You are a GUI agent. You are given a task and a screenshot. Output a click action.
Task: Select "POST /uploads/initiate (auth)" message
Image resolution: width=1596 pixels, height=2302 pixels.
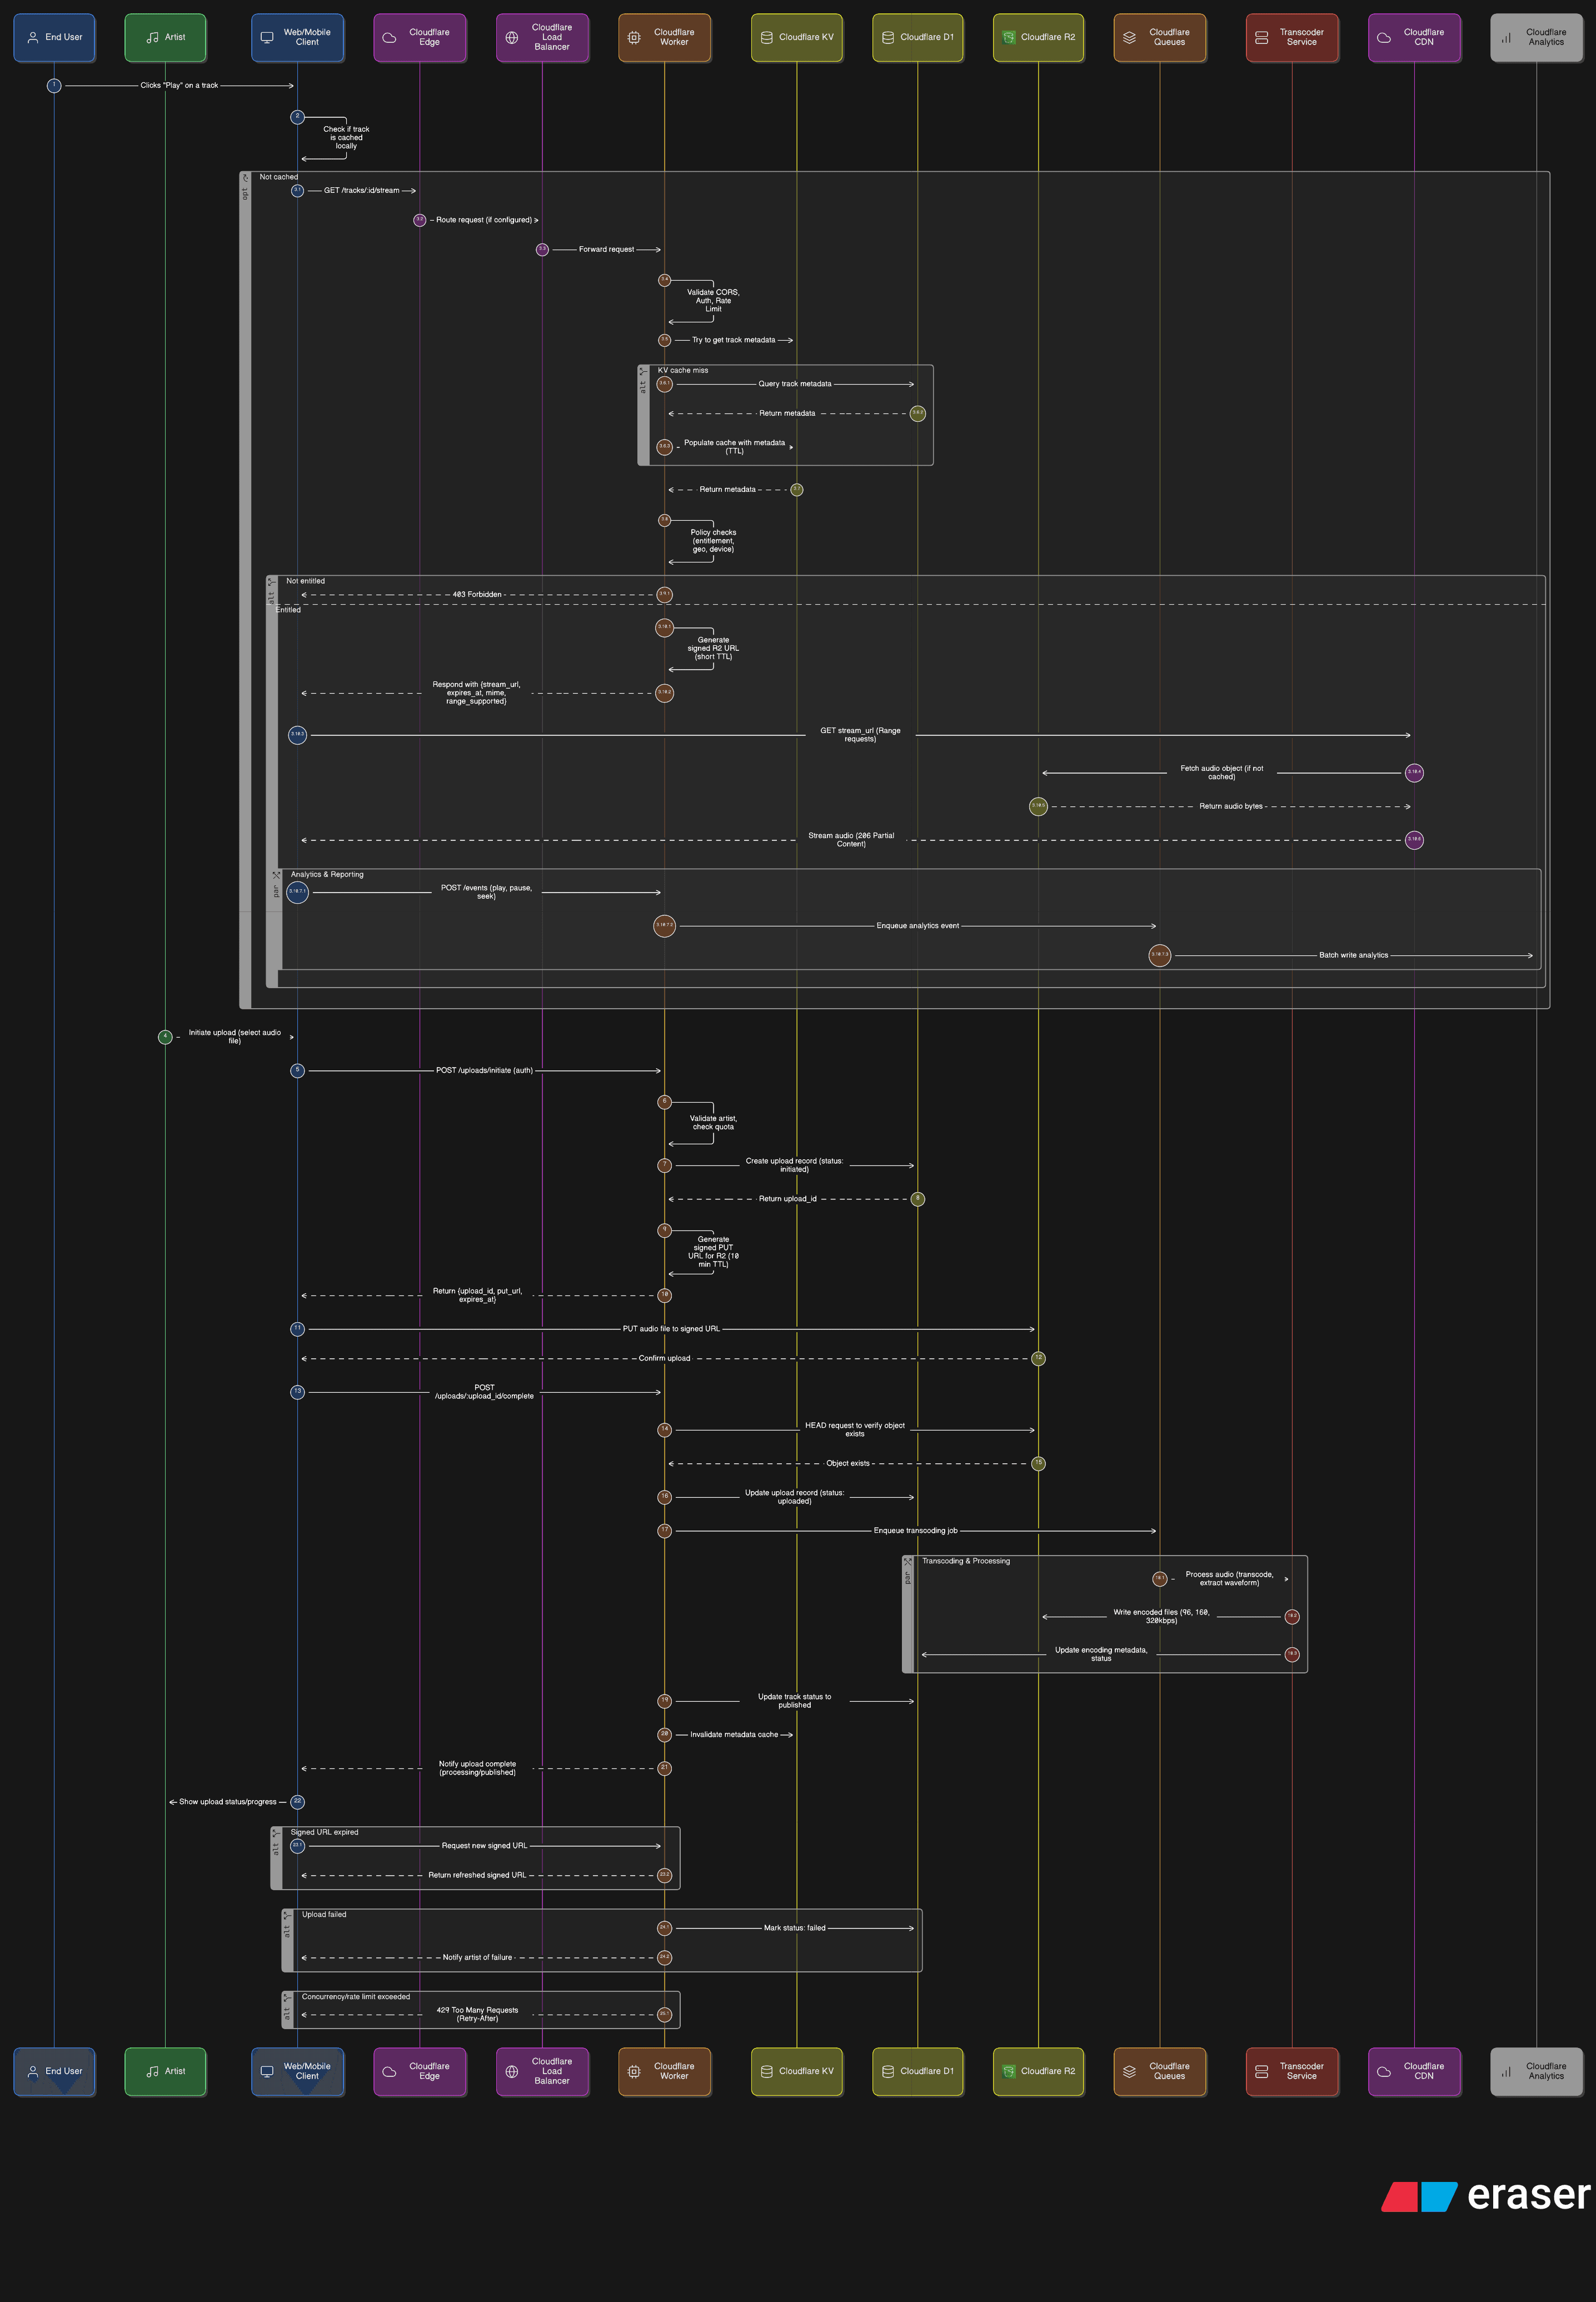484,1071
